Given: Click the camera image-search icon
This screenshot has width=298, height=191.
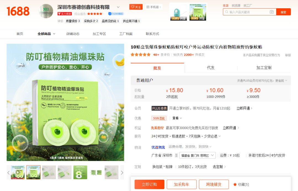Looking at the screenshot, I should tap(272, 12).
